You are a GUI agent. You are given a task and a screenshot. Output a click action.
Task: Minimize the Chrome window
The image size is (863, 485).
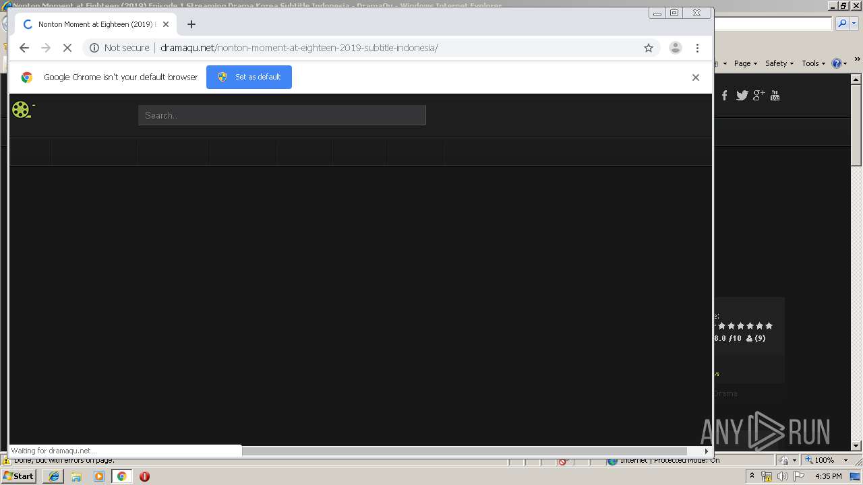click(657, 13)
